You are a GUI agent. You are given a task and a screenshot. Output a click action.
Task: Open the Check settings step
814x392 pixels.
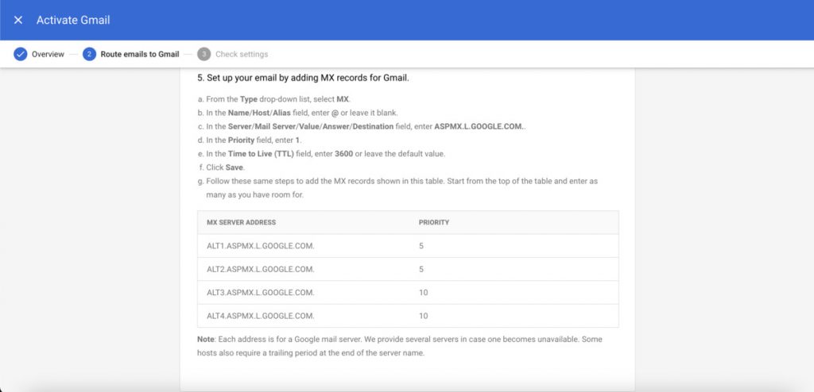pyautogui.click(x=242, y=54)
